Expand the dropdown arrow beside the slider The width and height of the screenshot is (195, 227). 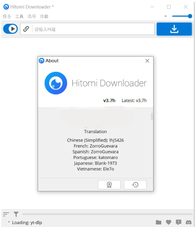165,16
